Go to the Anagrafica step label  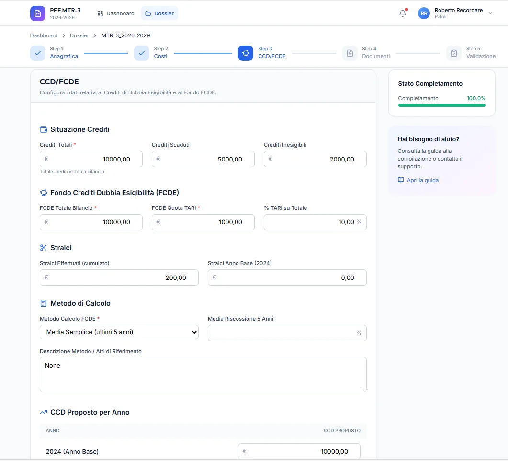click(64, 56)
